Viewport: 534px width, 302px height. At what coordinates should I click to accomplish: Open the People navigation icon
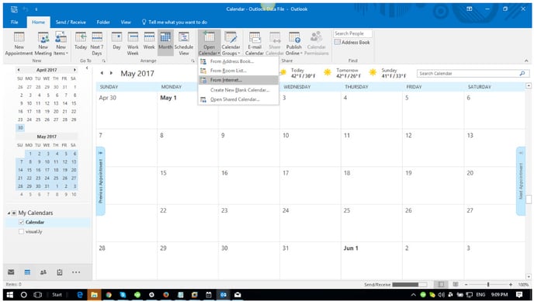coord(43,272)
